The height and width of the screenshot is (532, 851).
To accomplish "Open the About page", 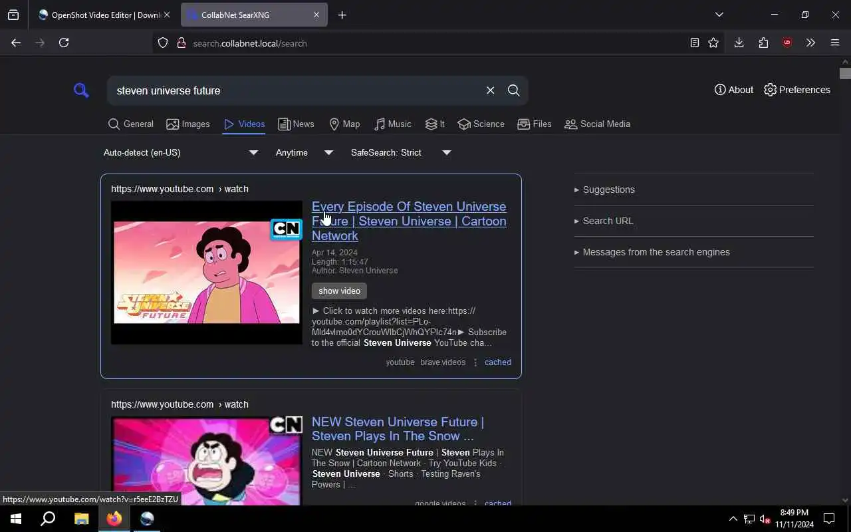I will [733, 90].
